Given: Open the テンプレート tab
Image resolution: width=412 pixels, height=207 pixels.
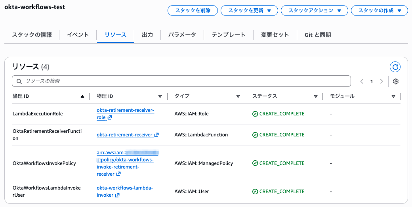Looking at the screenshot, I should click(x=228, y=35).
